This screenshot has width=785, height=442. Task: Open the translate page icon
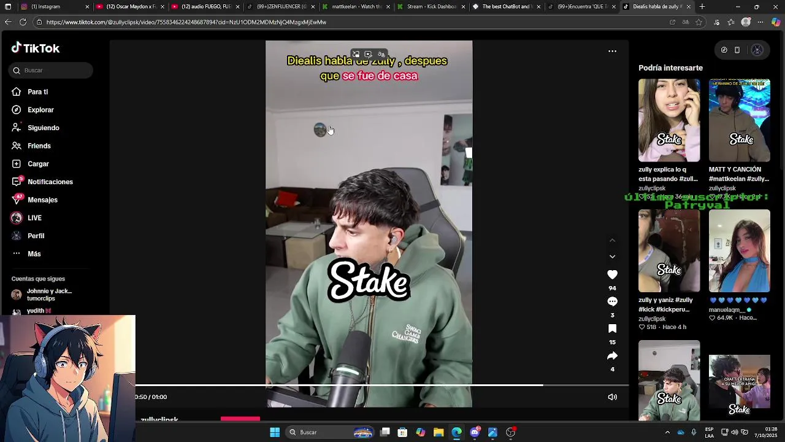[x=686, y=22]
